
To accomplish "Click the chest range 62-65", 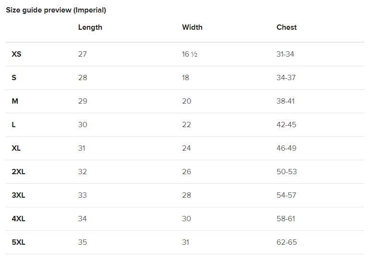I will tap(286, 242).
